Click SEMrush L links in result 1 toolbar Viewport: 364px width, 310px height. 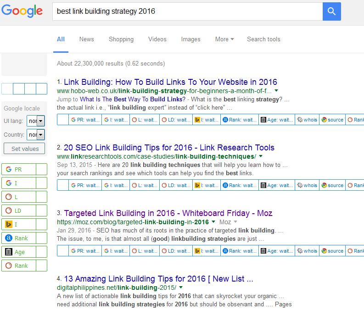click(145, 120)
